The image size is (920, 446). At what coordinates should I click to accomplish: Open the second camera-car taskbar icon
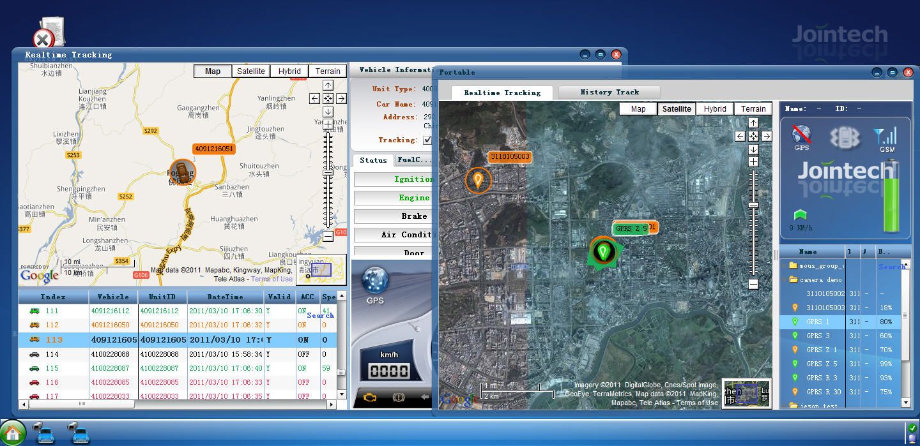[x=79, y=433]
